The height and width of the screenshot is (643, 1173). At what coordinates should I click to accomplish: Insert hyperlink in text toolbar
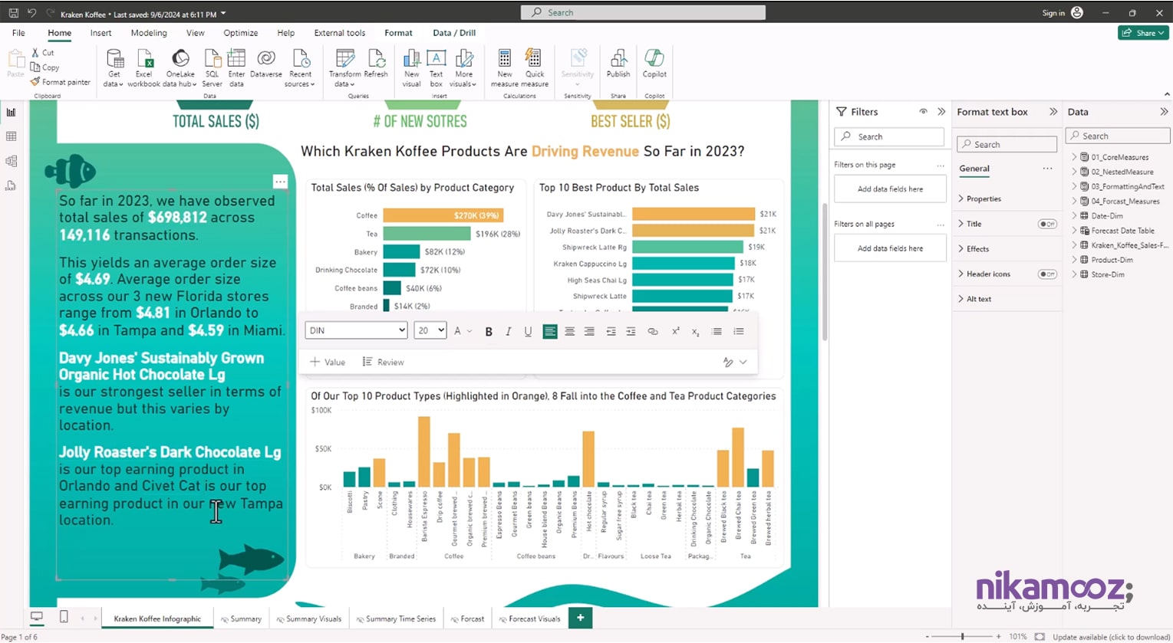click(x=653, y=331)
